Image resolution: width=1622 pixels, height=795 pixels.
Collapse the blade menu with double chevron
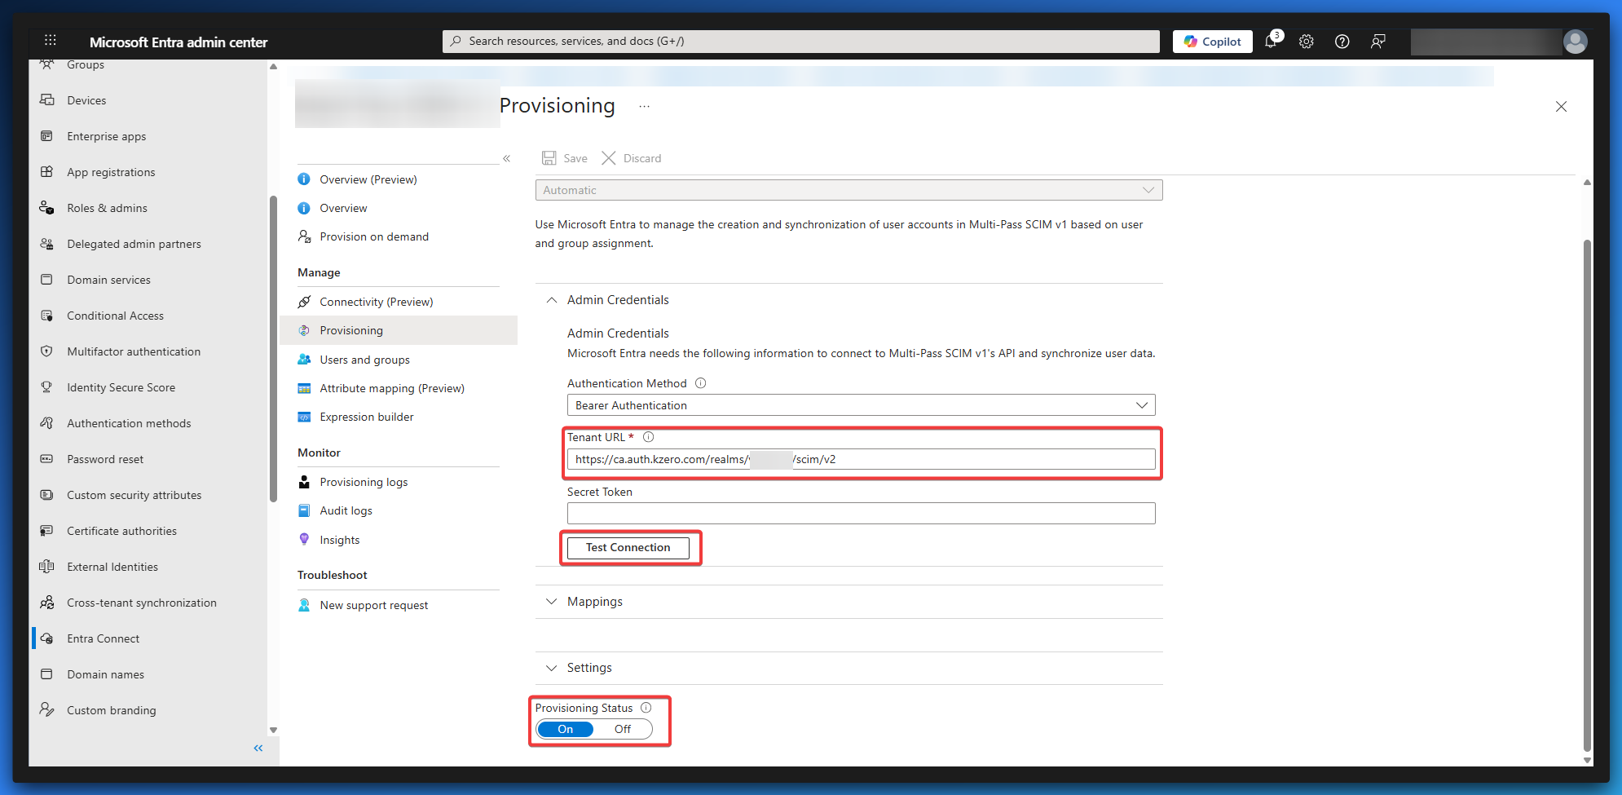506,158
